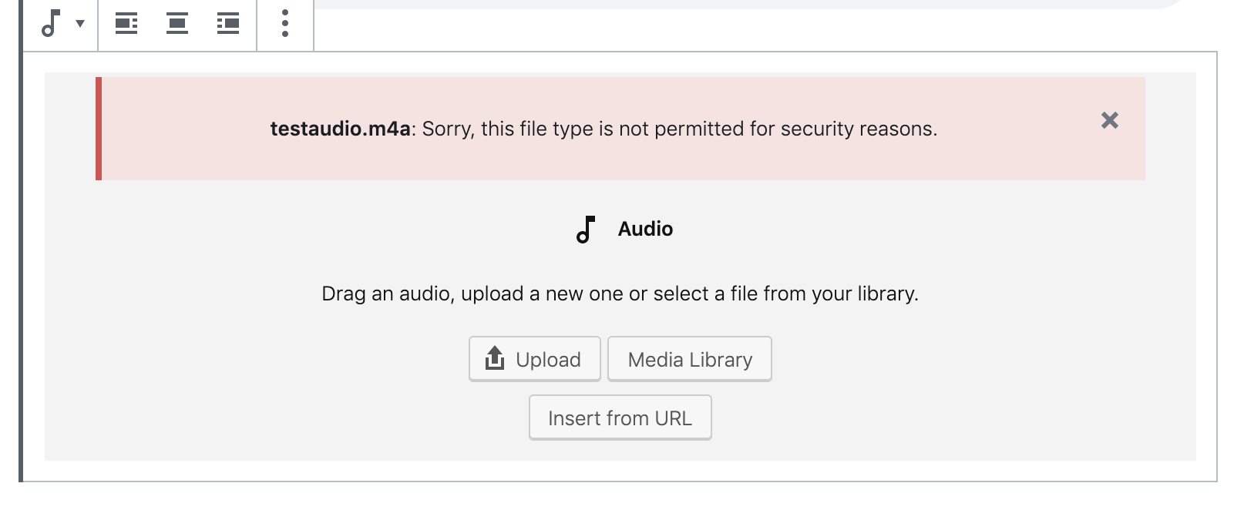Click the music note icon beside Audio label
The width and height of the screenshot is (1244, 510).
tap(586, 229)
